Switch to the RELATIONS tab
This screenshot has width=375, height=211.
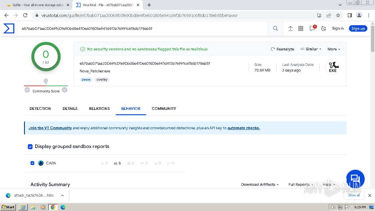point(99,108)
